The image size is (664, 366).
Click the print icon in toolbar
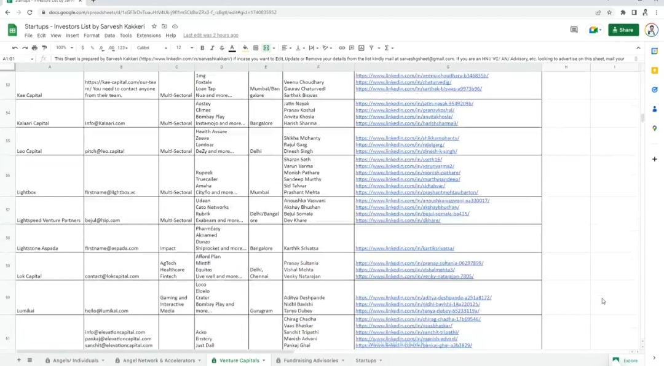[34, 48]
